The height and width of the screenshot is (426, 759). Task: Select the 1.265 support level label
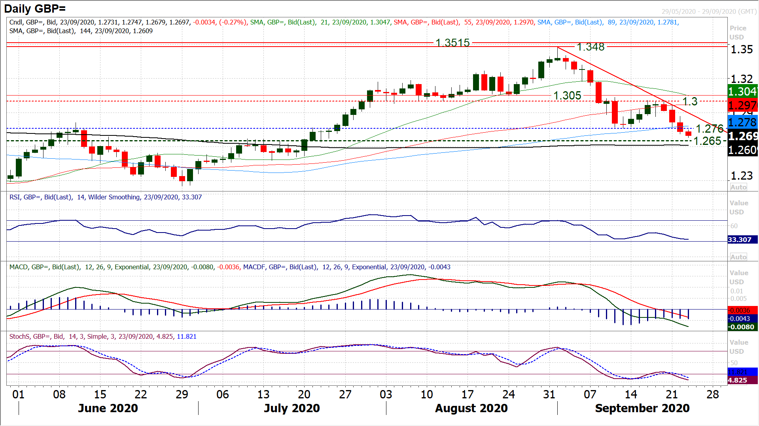coord(707,141)
